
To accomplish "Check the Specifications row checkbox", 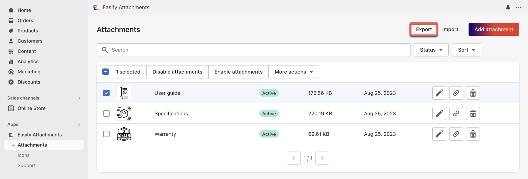I will (x=106, y=114).
